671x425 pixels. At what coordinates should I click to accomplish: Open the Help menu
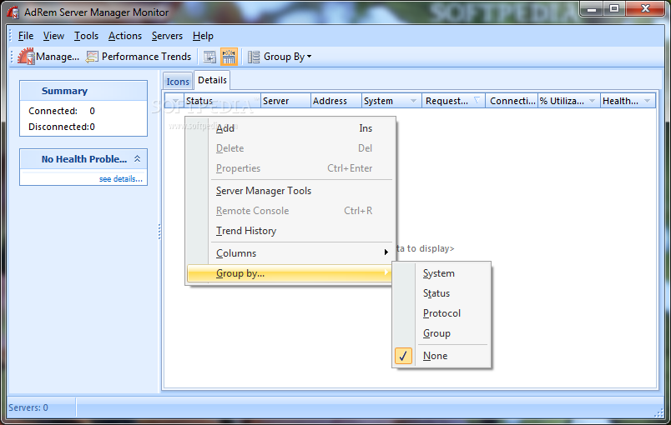pos(203,36)
